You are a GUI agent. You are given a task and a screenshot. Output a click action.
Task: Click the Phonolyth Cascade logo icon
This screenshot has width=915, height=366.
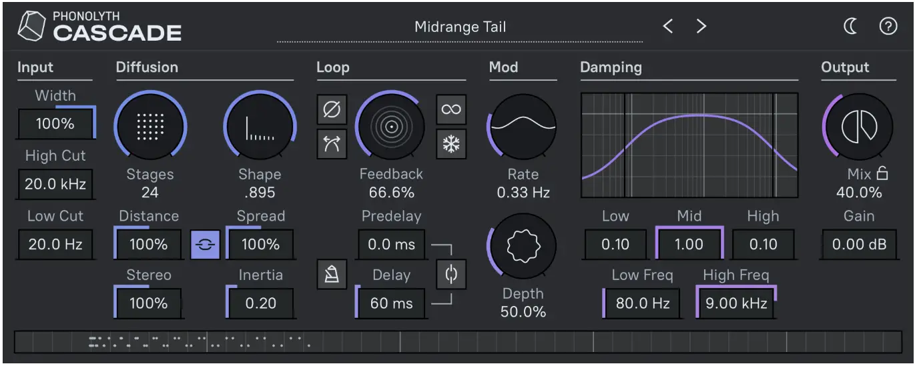[x=32, y=27]
